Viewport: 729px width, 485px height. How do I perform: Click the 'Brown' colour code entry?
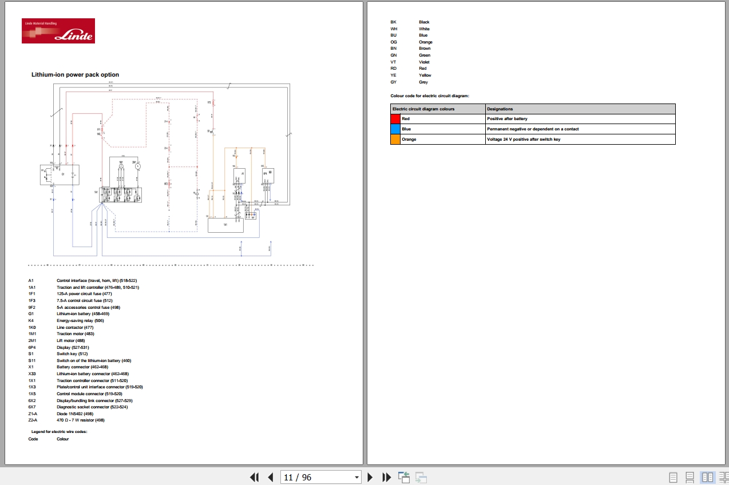425,49
